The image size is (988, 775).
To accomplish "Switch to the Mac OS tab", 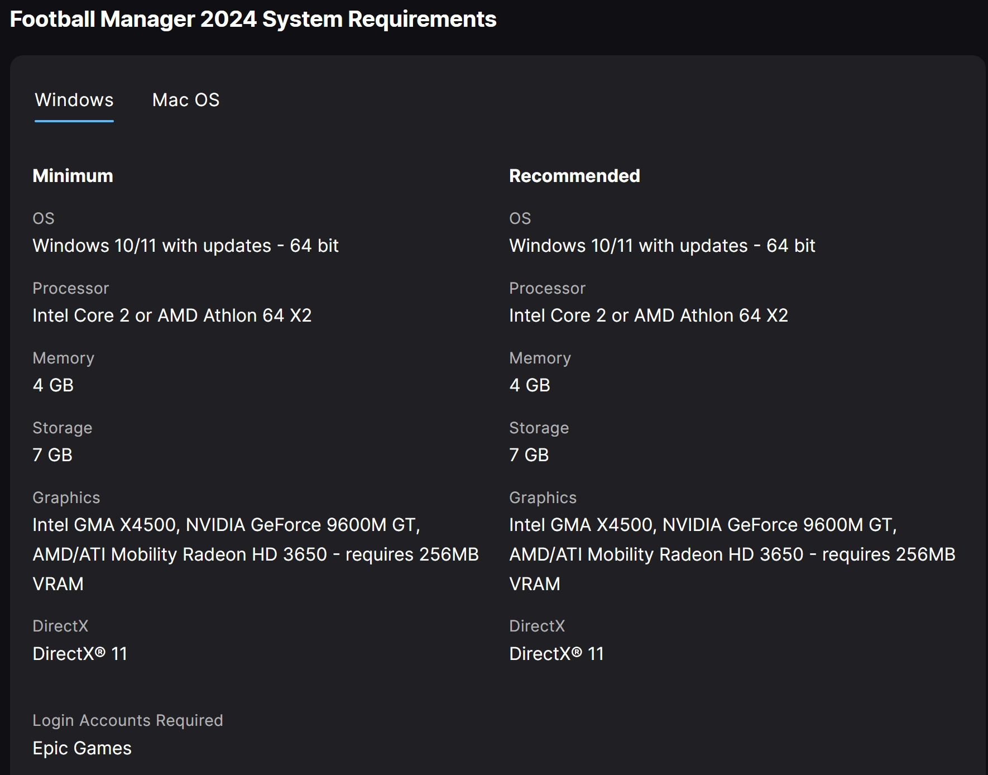I will click(186, 100).
